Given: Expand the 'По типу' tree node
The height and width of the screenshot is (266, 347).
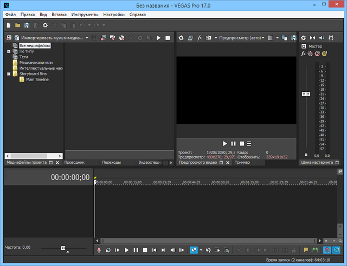Looking at the screenshot, I should pyautogui.click(x=9, y=51).
